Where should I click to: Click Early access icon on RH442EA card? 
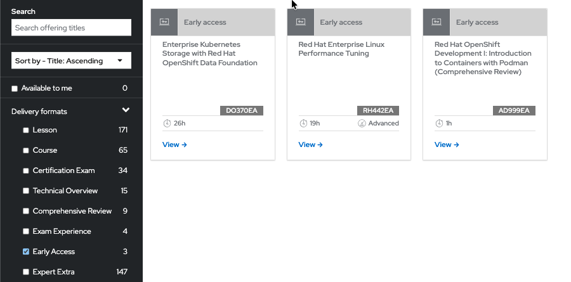(301, 22)
